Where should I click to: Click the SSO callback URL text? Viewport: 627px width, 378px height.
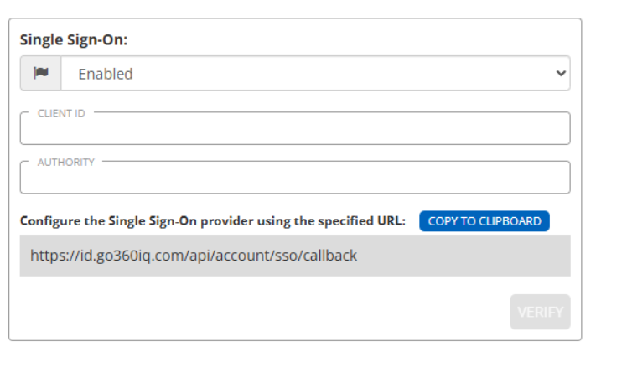pyautogui.click(x=194, y=256)
